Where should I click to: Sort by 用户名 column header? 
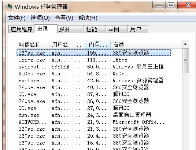61,44
